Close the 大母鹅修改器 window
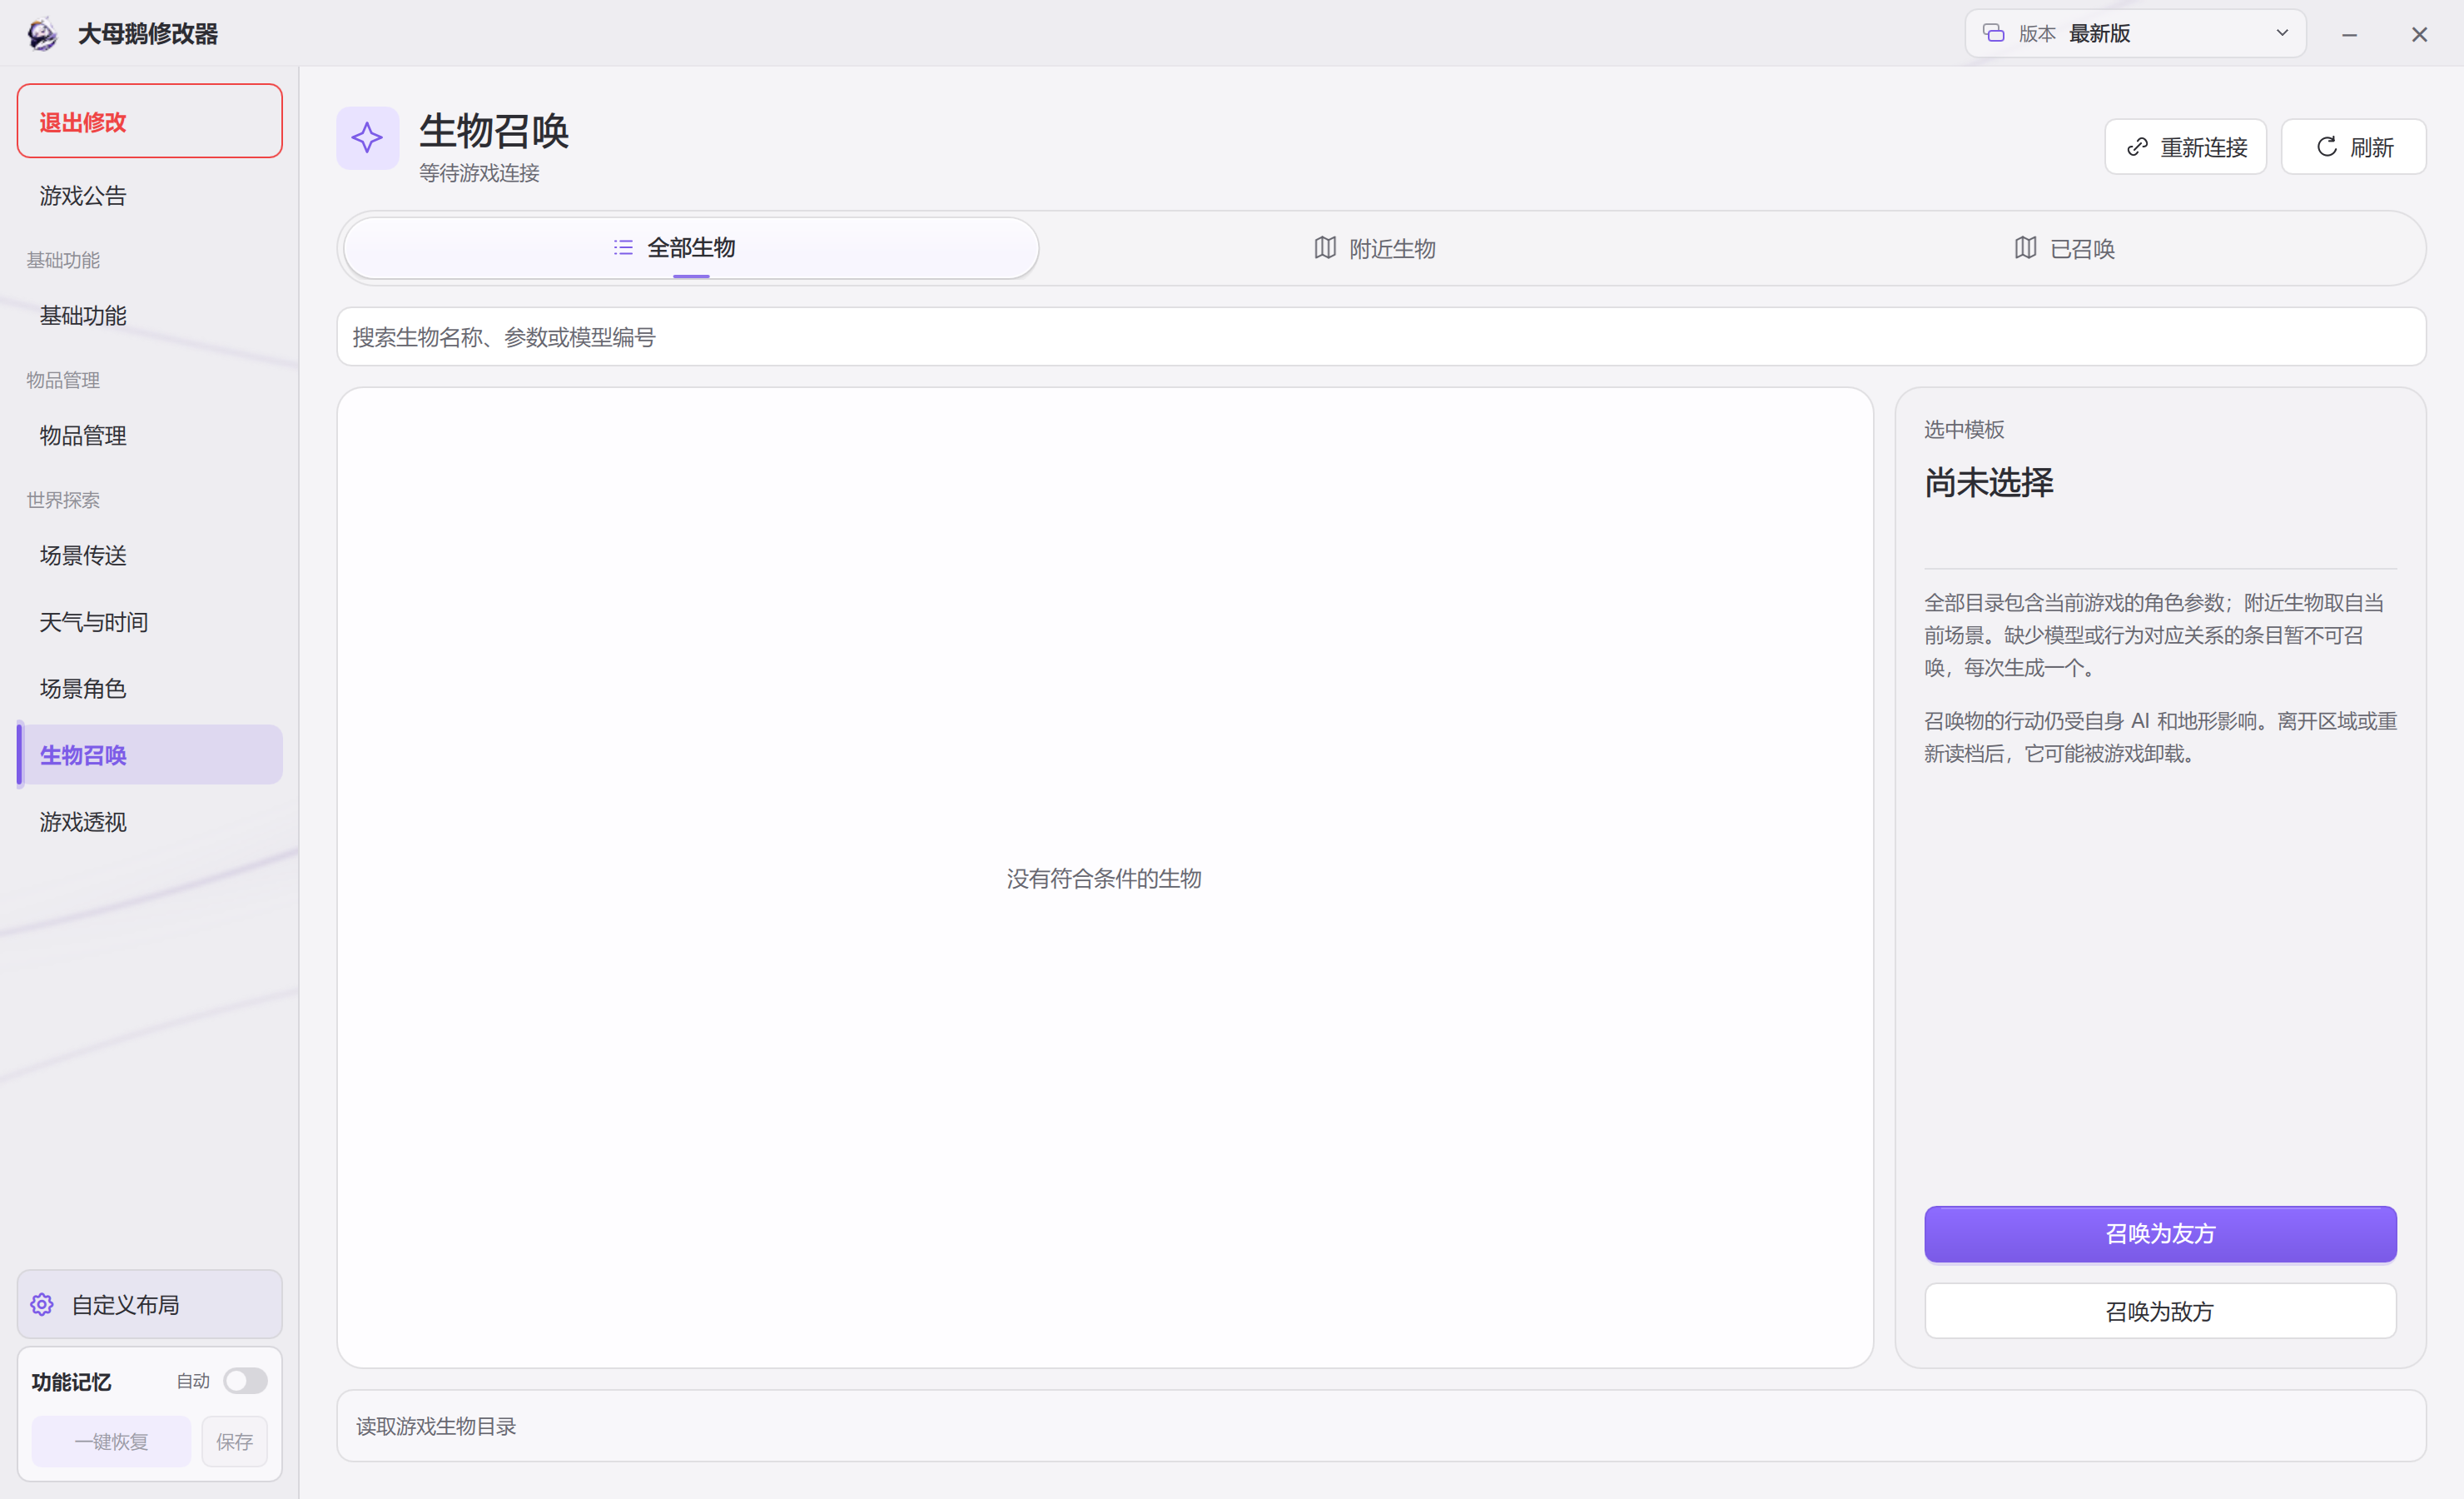 pyautogui.click(x=2419, y=34)
